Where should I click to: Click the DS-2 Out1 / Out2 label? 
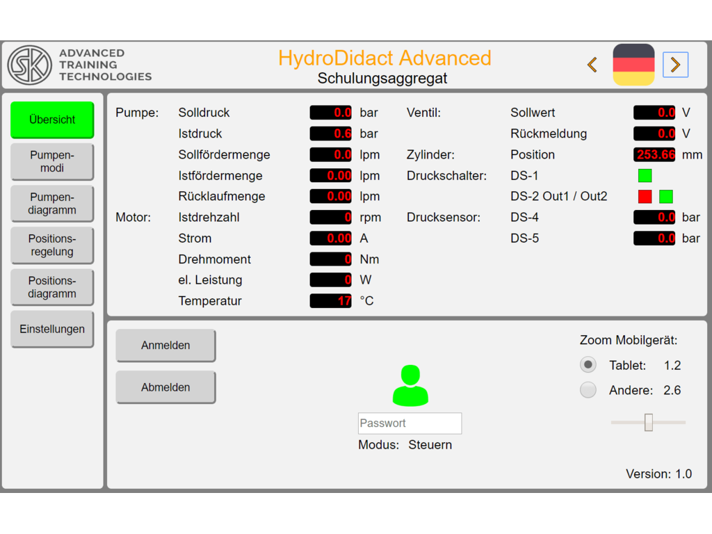pyautogui.click(x=558, y=196)
